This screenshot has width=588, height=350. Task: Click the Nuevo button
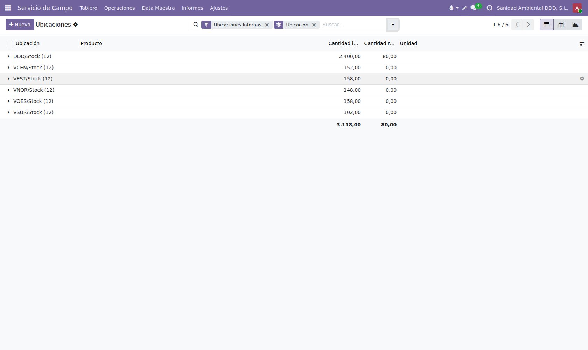[20, 24]
